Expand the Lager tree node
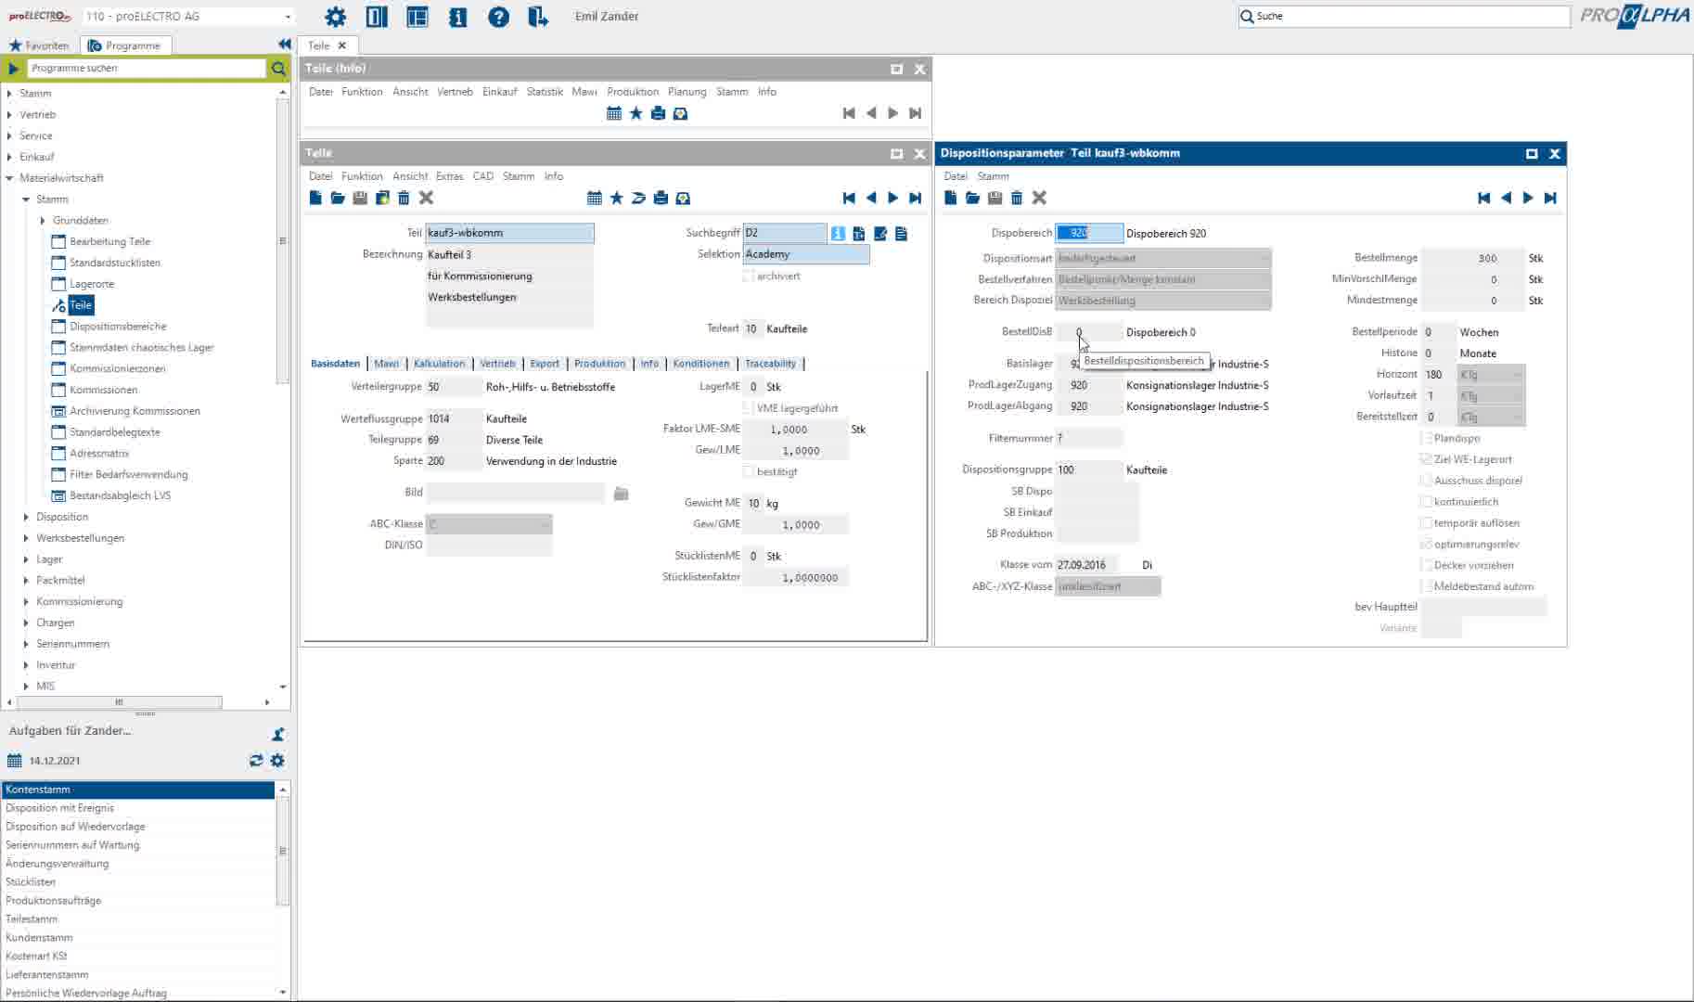The width and height of the screenshot is (1694, 1002). (x=26, y=559)
